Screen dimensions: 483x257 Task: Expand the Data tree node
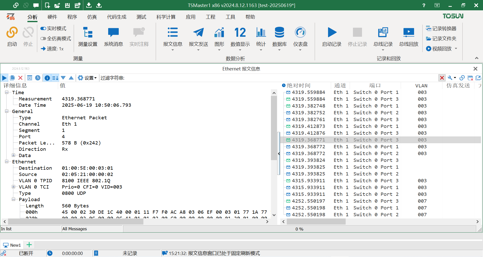pyautogui.click(x=13, y=155)
